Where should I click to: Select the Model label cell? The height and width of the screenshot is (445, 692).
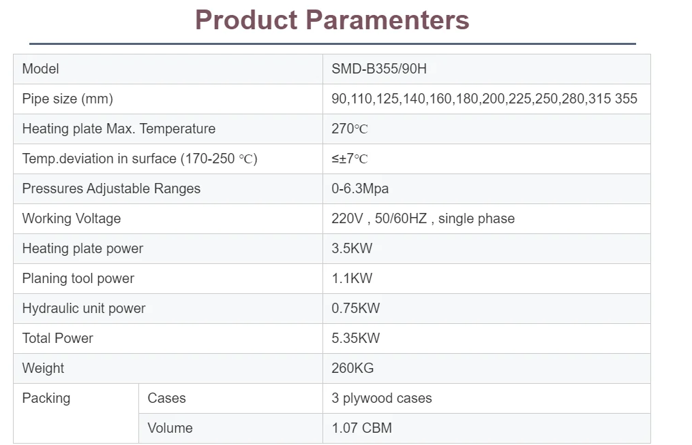pyautogui.click(x=41, y=69)
